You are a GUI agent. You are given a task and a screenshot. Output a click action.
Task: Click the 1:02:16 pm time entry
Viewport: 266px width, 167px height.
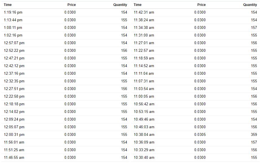click(x=13, y=35)
